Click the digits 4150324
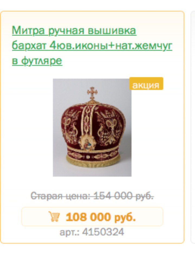Image resolution: width=195 pixels, height=258 pixels. tap(103, 232)
